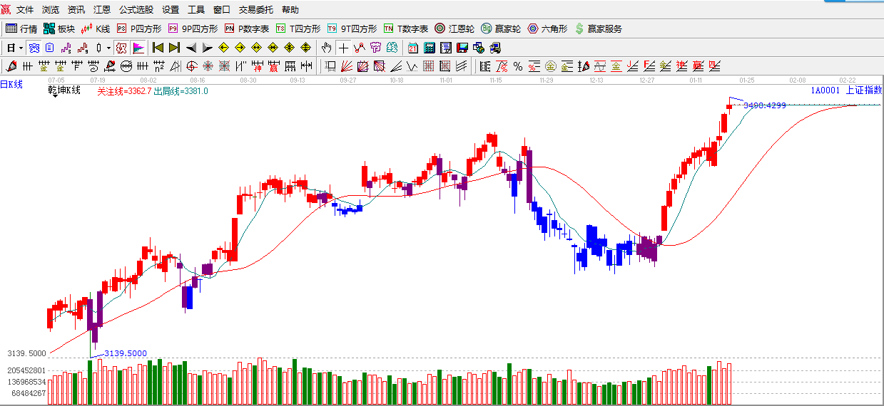Click the 3139.5000 low price marker

click(126, 353)
